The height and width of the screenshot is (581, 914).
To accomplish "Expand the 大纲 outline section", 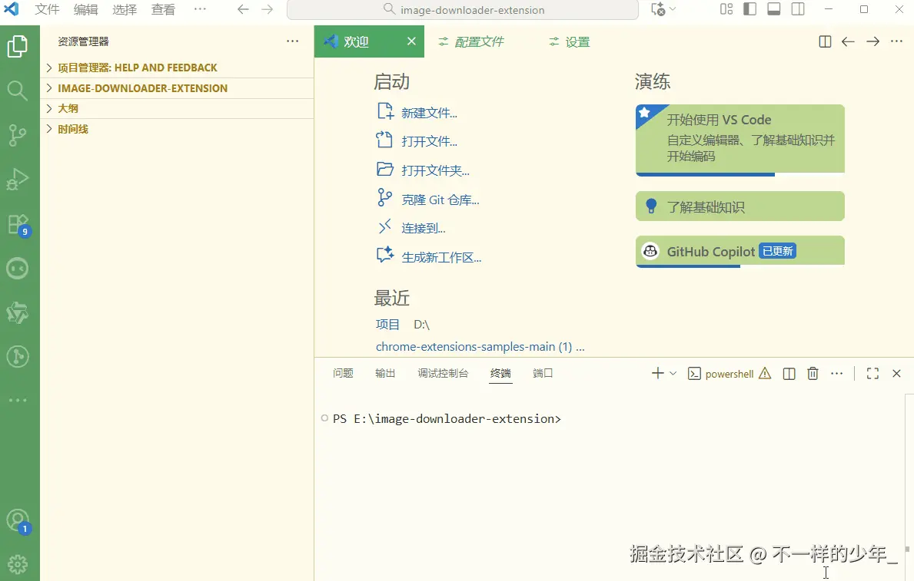I will coord(178,108).
